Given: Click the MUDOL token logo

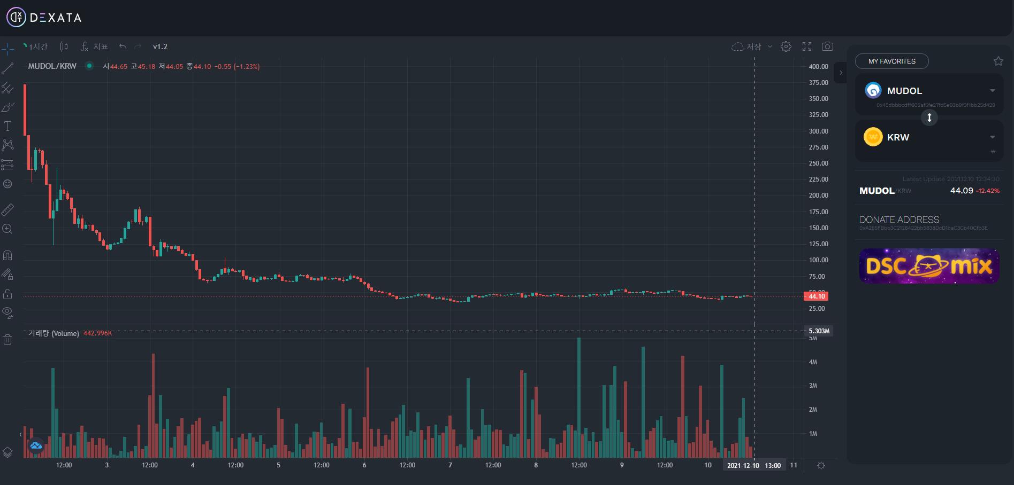Looking at the screenshot, I should point(873,91).
